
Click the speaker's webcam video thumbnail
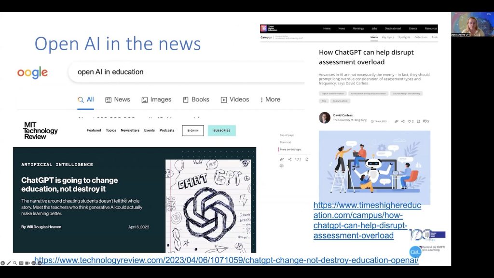(472, 24)
